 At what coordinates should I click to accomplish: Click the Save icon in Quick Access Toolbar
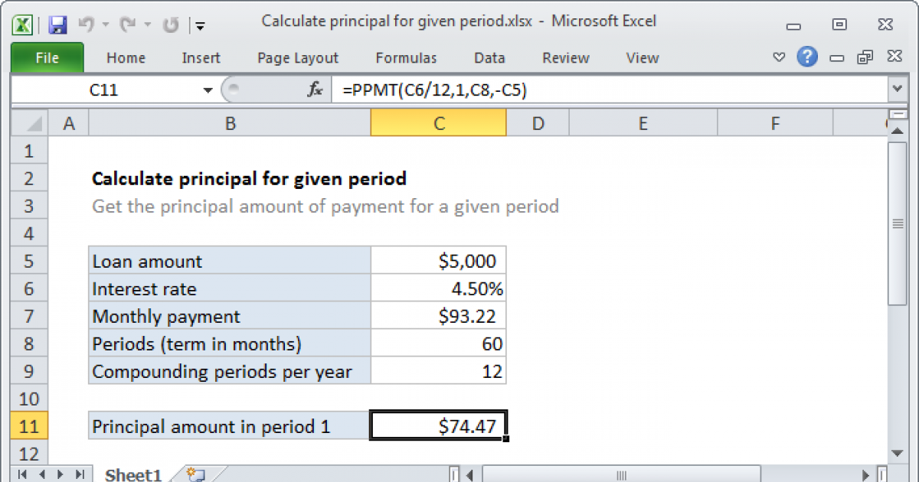point(57,24)
